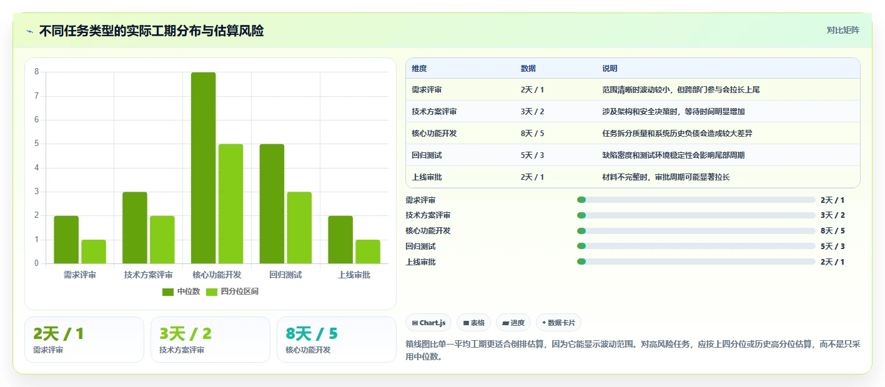Click the 上线审批 median bar
This screenshot has width=885, height=387.
(x=340, y=240)
